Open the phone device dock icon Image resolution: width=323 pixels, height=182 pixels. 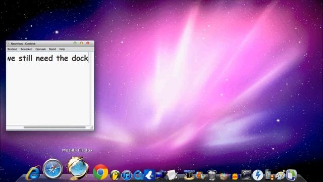pyautogui.click(x=269, y=175)
